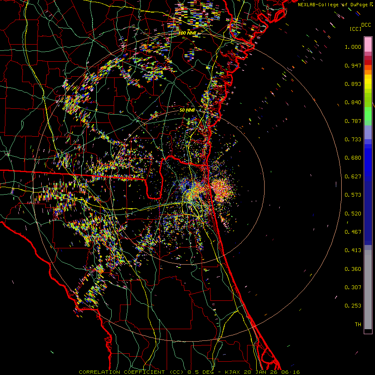375x375 pixels.
Task: Click the 0.947 scale value
Action: point(353,65)
